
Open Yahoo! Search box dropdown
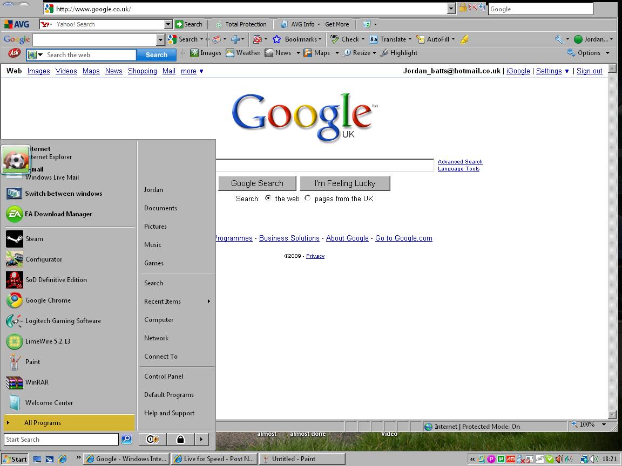coord(168,25)
